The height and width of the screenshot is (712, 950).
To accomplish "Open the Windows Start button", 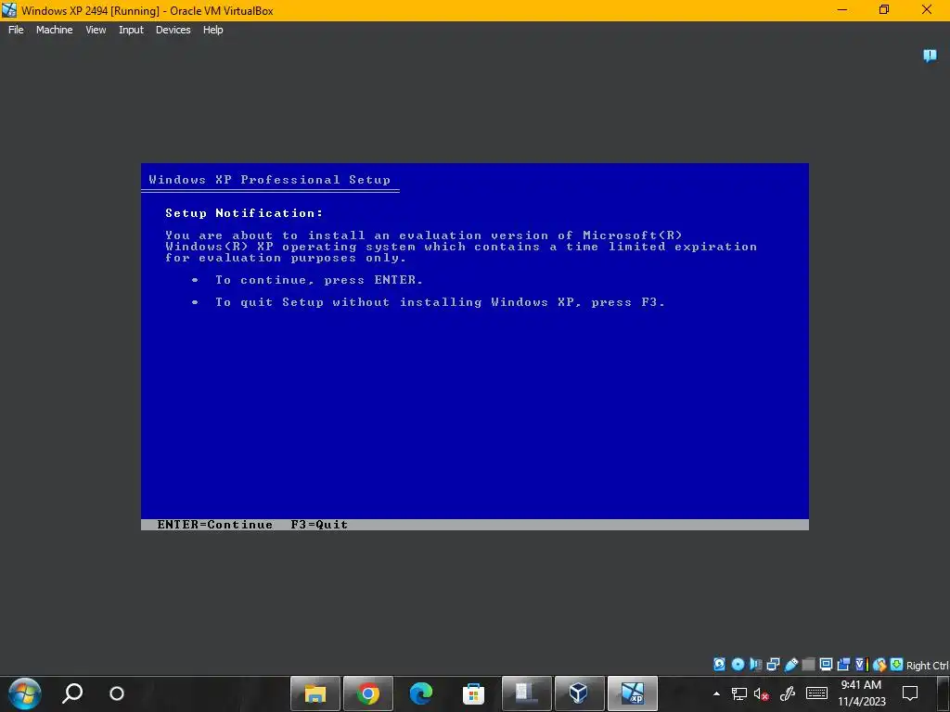I will pyautogui.click(x=25, y=693).
